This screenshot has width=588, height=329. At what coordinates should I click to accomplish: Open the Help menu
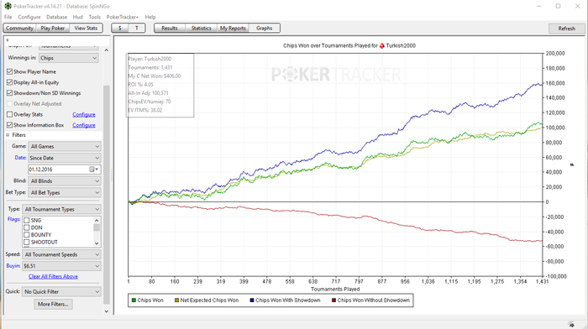click(x=150, y=17)
